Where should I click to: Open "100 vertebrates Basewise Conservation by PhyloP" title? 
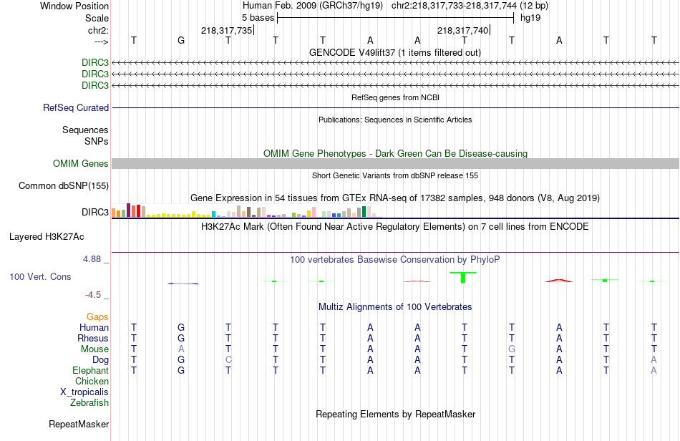pyautogui.click(x=395, y=260)
